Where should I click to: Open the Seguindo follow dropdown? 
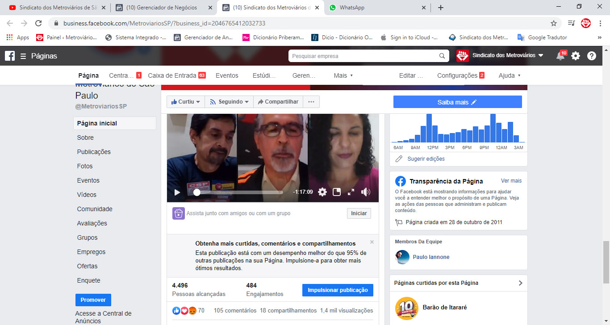[229, 102]
